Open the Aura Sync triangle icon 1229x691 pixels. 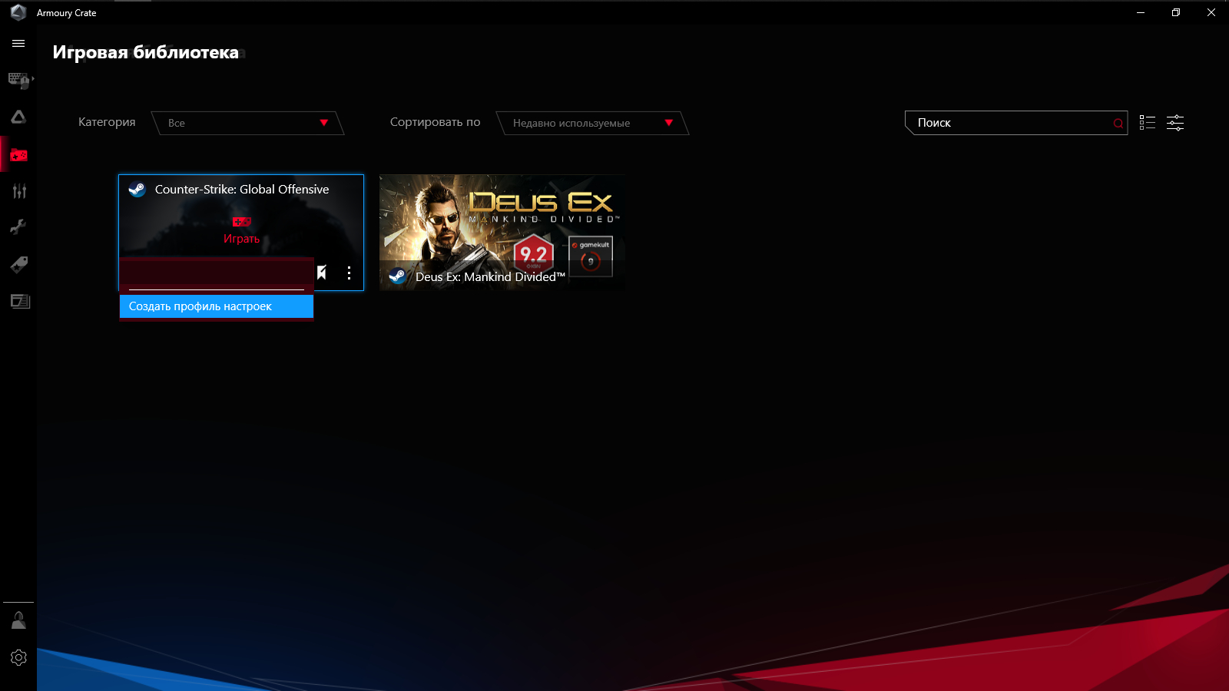click(x=18, y=117)
